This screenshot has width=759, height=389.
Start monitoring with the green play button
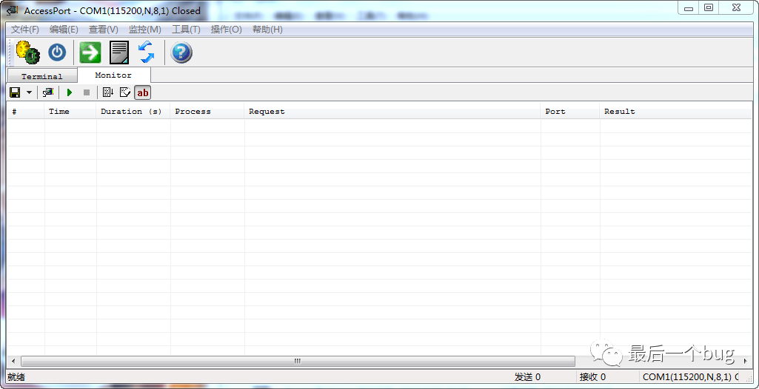pyautogui.click(x=70, y=92)
